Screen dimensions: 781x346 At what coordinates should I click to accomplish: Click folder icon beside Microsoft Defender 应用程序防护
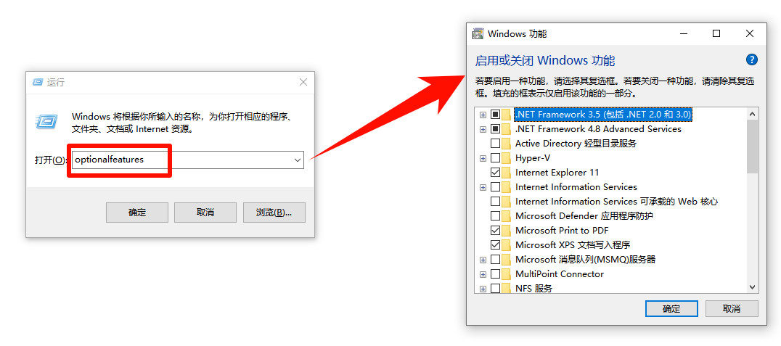point(507,216)
